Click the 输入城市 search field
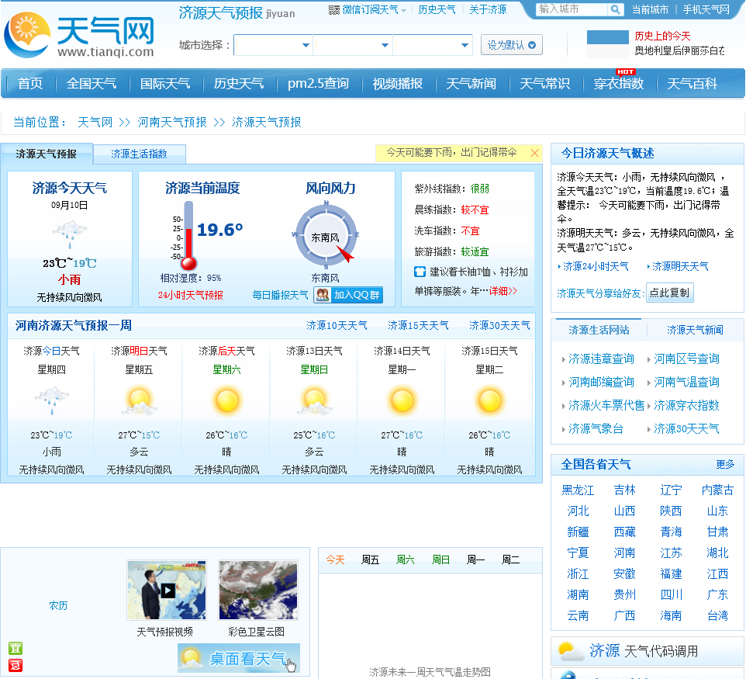746x679 pixels. coord(572,9)
